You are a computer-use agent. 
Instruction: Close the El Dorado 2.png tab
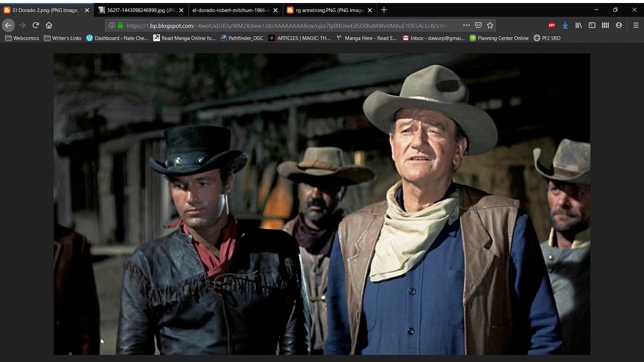tap(87, 10)
